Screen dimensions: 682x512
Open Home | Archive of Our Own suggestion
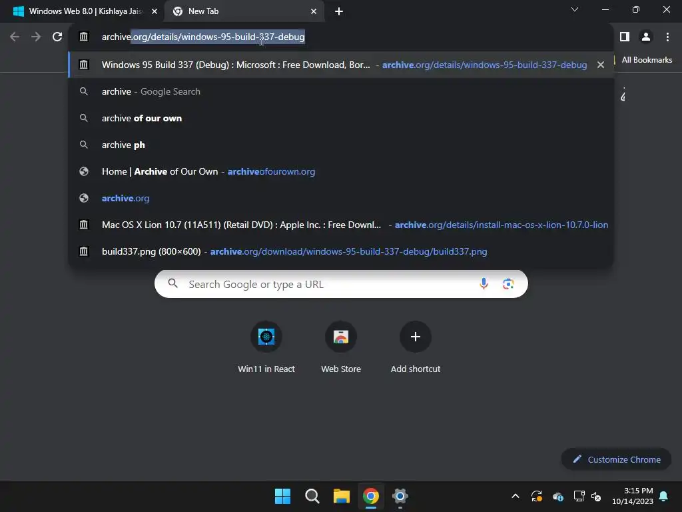[341, 171]
